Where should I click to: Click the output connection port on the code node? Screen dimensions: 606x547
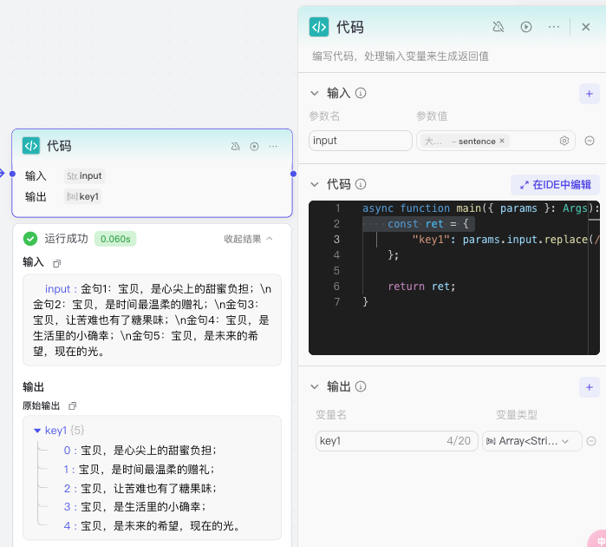(x=293, y=174)
